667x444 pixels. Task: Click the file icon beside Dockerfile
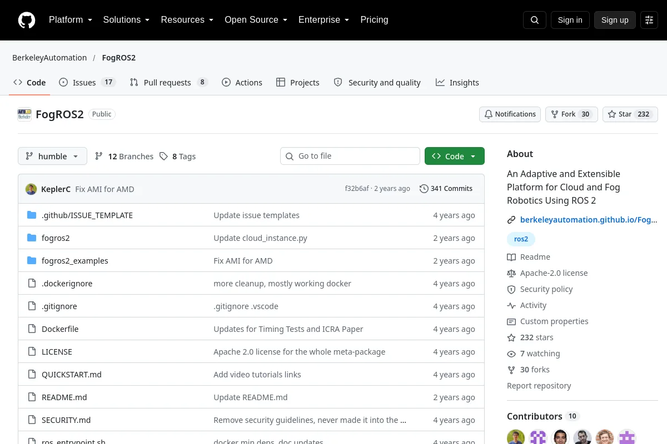pos(32,329)
